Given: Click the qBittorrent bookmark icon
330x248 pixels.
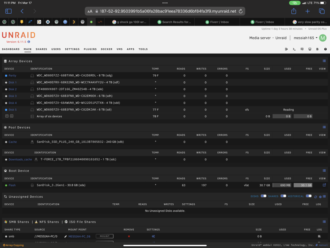Looking at the screenshot, I should tap(65, 22).
